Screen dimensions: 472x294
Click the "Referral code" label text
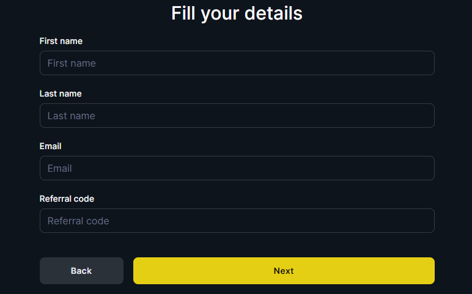67,199
